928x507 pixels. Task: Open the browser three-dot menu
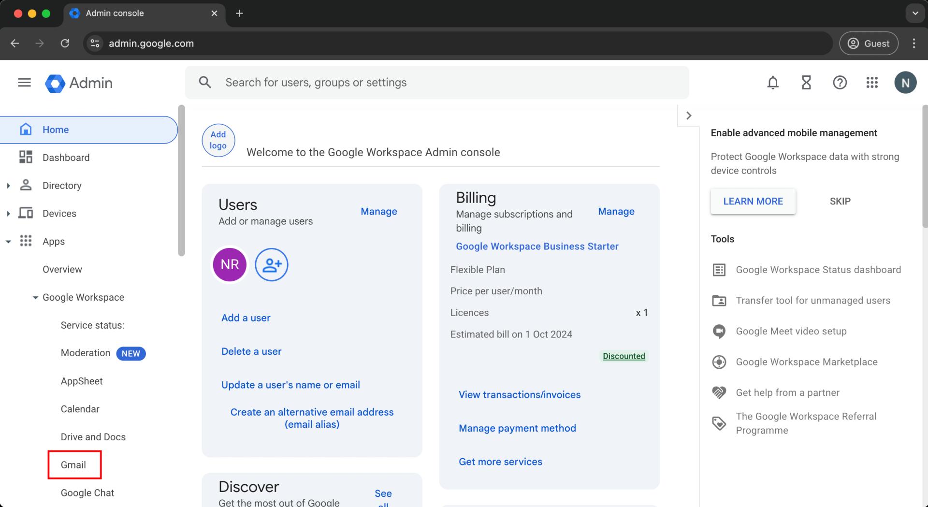913,43
